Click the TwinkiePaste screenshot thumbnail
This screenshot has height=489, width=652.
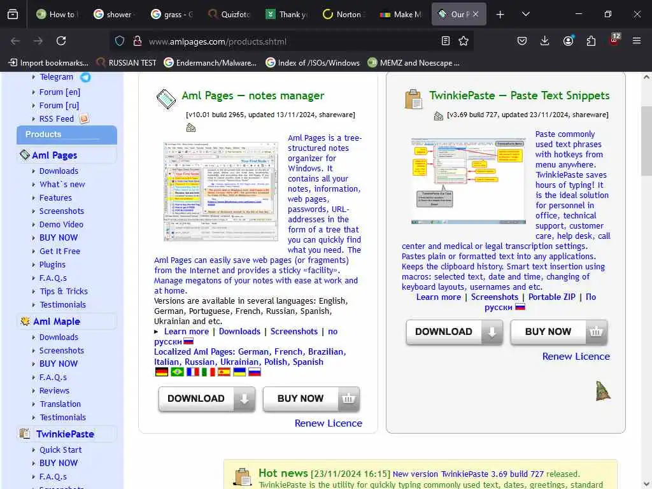pos(468,181)
